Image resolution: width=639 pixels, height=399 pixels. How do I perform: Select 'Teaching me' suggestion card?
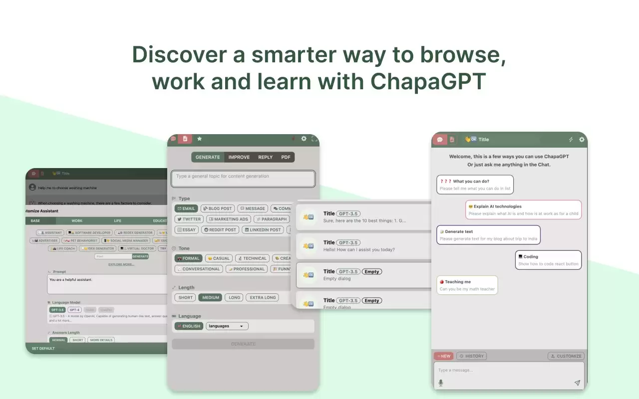point(467,285)
